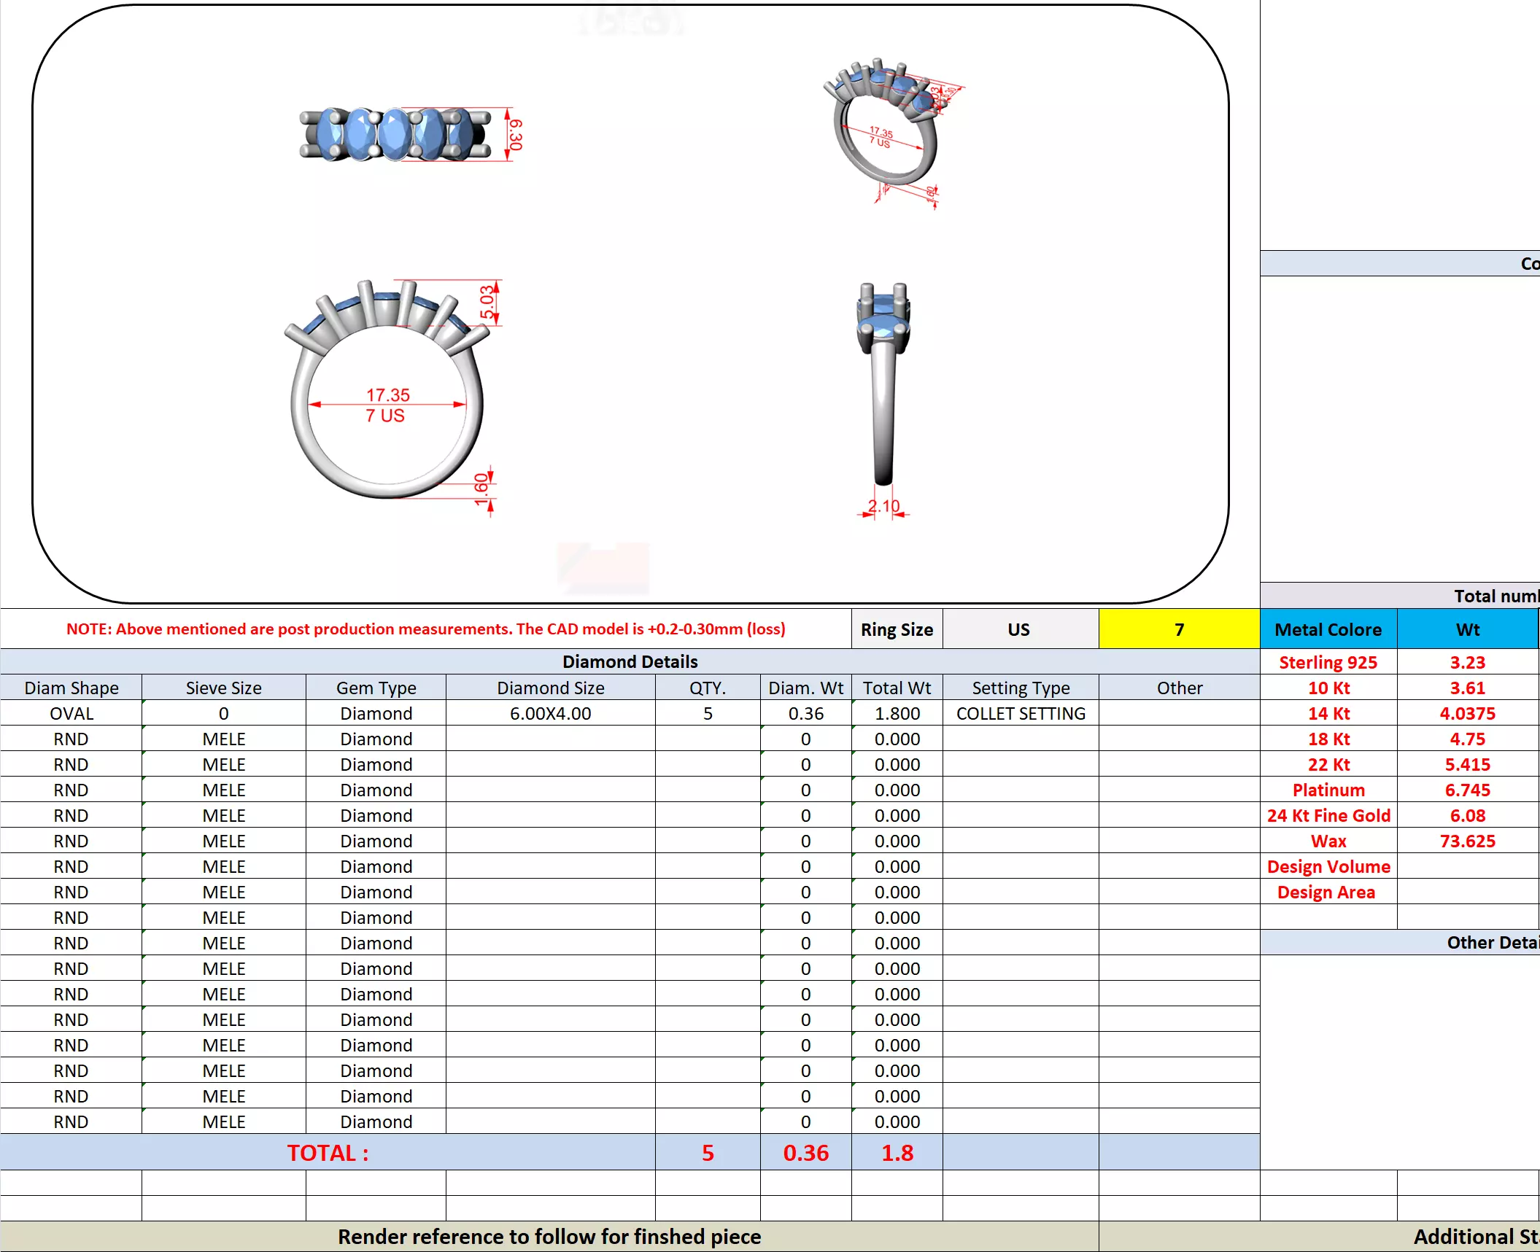The height and width of the screenshot is (1252, 1540).
Task: Select the Wax weight cell 73.625
Action: coord(1467,841)
